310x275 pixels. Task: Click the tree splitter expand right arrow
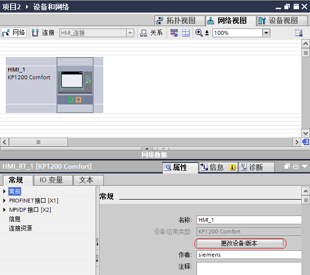97,261
